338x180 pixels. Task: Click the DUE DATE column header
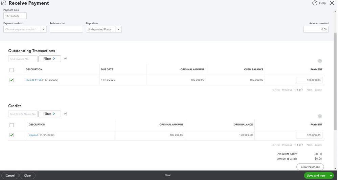pyautogui.click(x=107, y=70)
